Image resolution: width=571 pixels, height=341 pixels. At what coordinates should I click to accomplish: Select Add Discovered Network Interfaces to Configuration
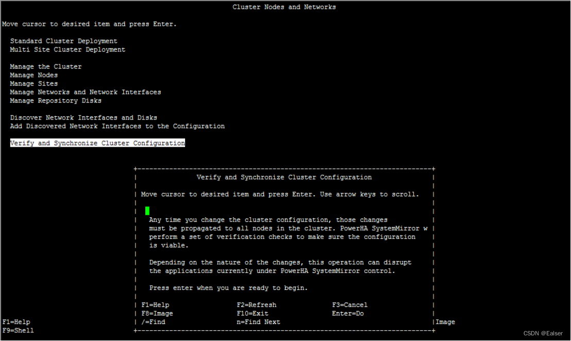[117, 126]
